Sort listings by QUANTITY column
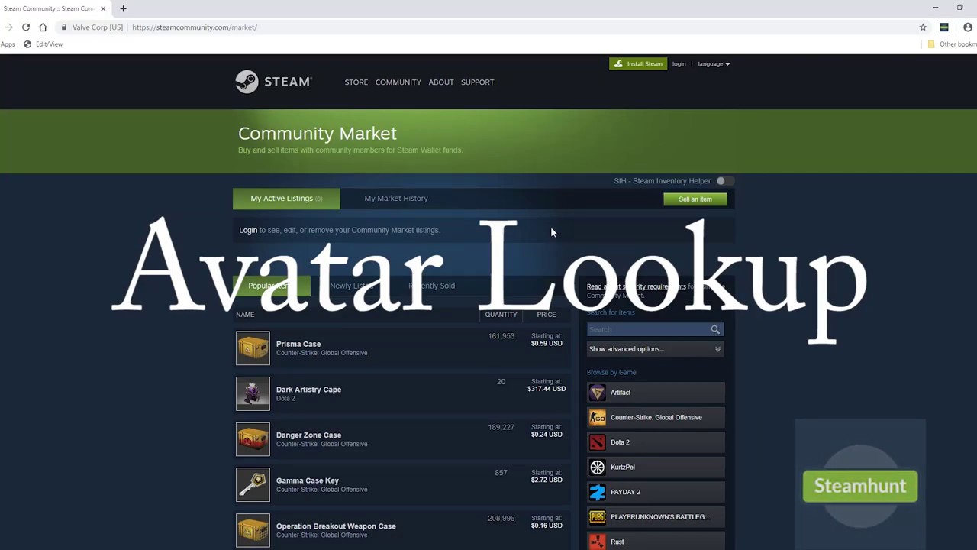This screenshot has width=977, height=550. pyautogui.click(x=501, y=315)
